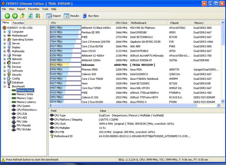Click the Refresh icon in toolbar
The height and width of the screenshot is (165, 226).
(30, 16)
